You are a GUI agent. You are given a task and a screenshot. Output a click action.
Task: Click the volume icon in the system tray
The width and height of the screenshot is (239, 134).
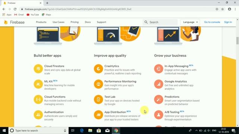tap(209, 131)
